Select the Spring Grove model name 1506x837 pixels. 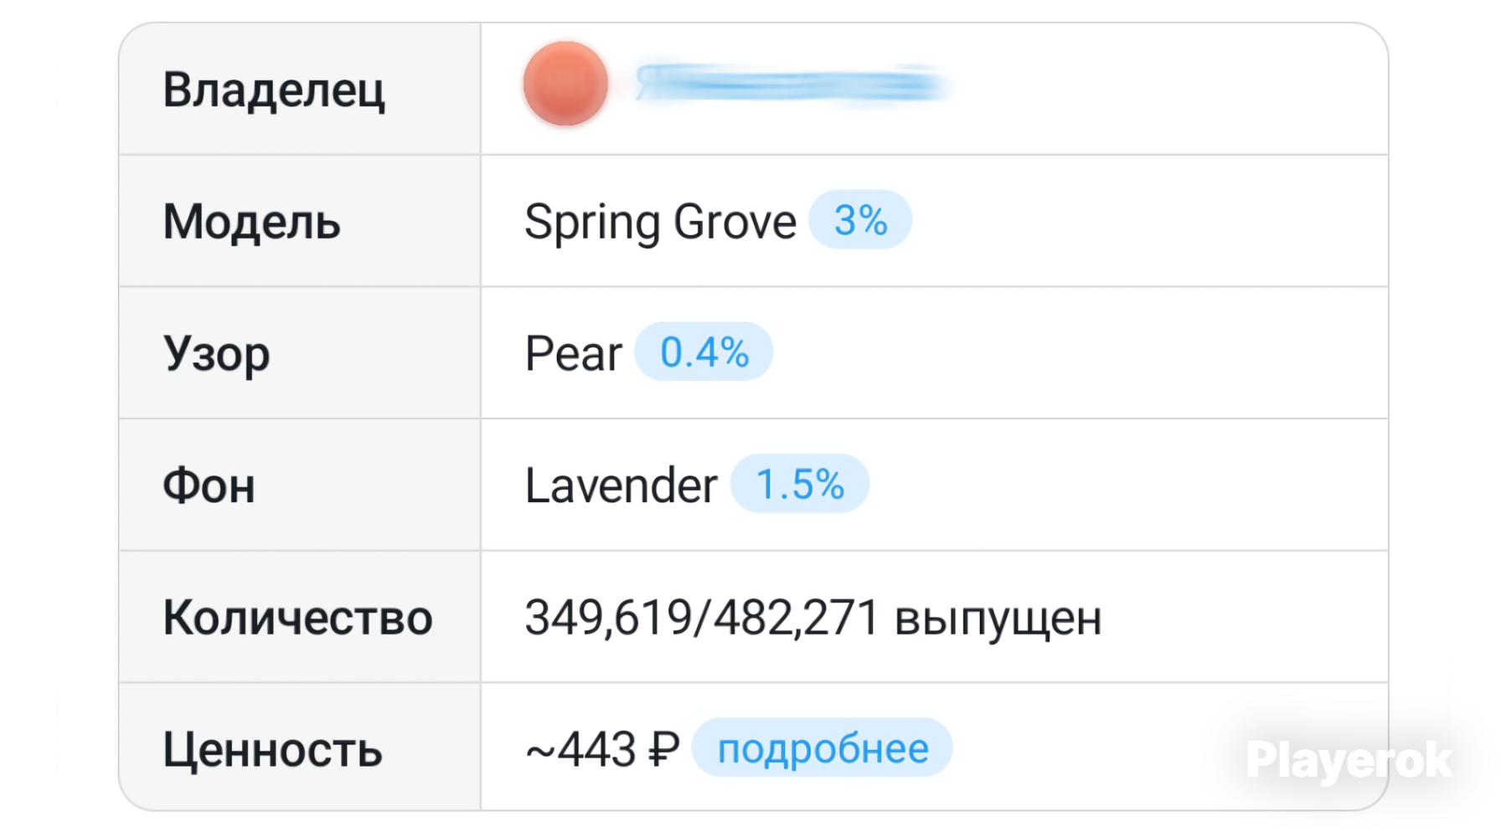(x=660, y=222)
